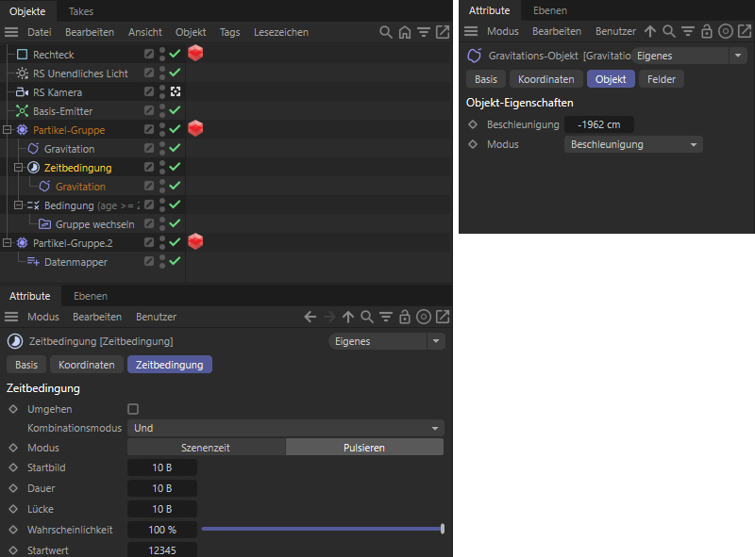Open the Tags menu

(229, 32)
